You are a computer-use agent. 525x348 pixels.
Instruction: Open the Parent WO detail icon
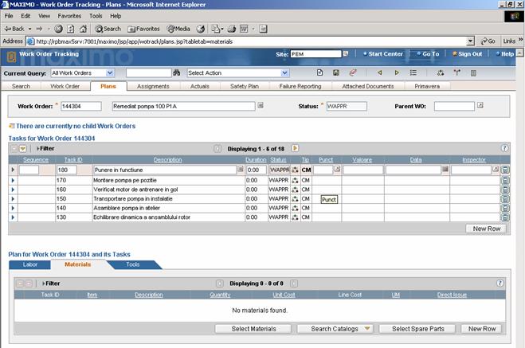coord(480,105)
